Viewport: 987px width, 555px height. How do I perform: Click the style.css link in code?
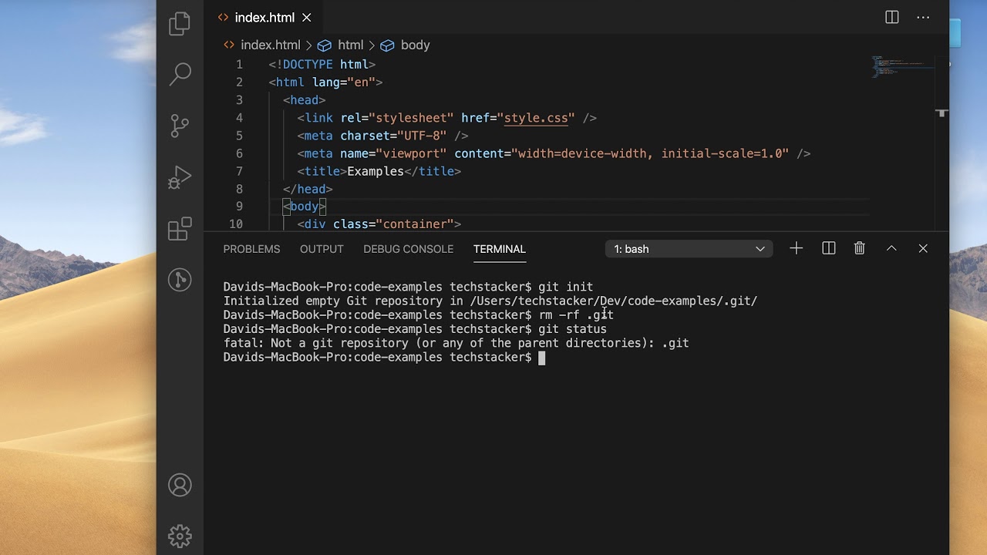click(x=537, y=118)
